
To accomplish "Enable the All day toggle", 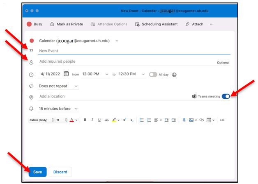I will (153, 75).
